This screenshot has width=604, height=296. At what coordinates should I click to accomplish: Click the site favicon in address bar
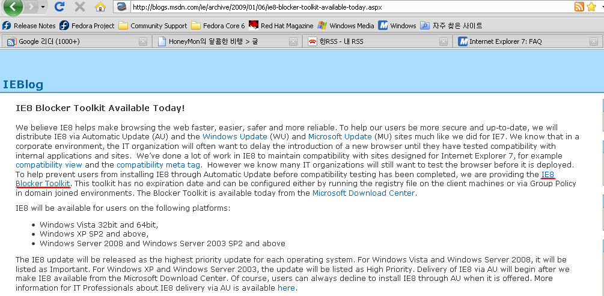click(x=122, y=7)
